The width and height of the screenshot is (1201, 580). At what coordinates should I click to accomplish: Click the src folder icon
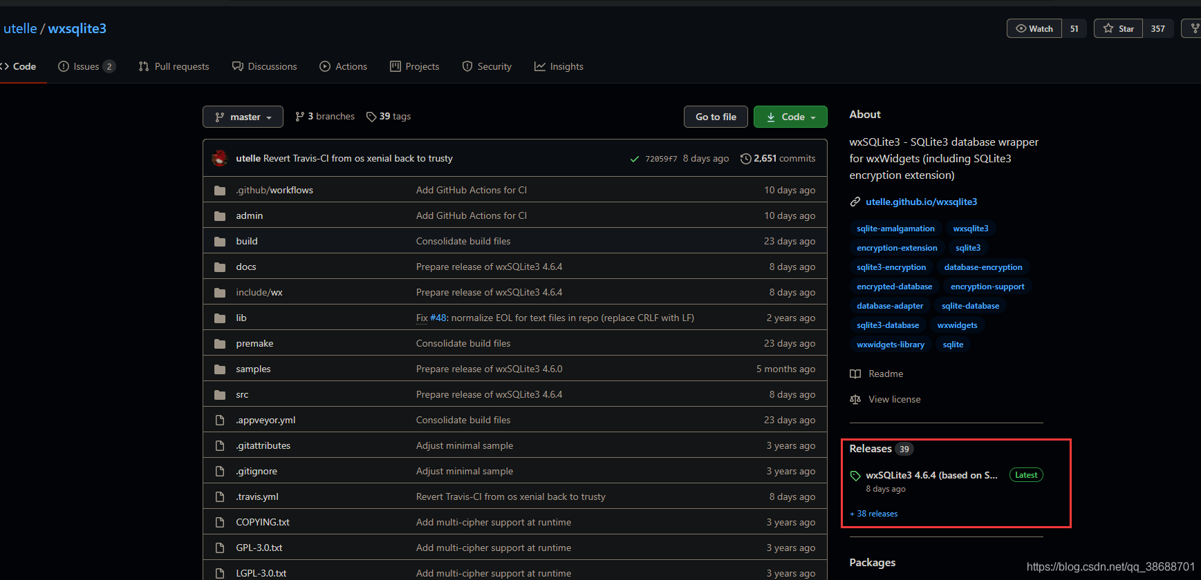coord(220,394)
